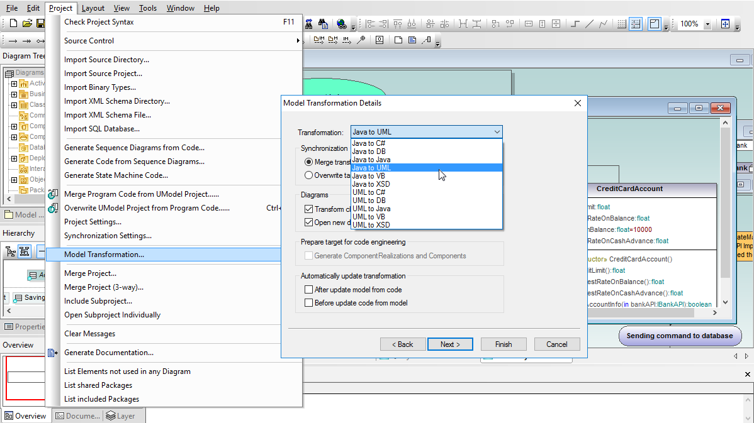Switch to the Overview tab
The width and height of the screenshot is (754, 423).
[25, 416]
